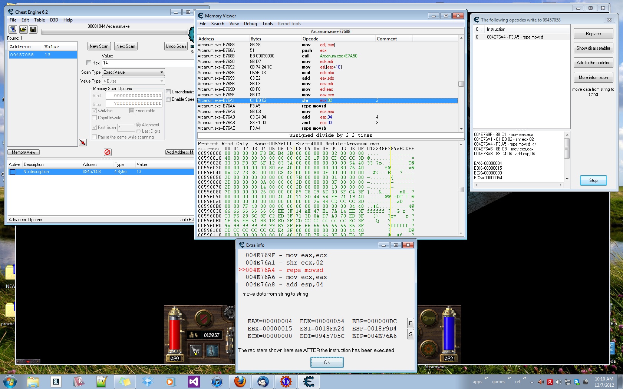
Task: Open Cheat Engine from the taskbar
Action: 309,381
